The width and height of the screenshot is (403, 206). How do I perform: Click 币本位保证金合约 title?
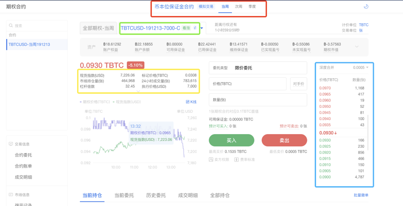pyautogui.click(x=174, y=7)
